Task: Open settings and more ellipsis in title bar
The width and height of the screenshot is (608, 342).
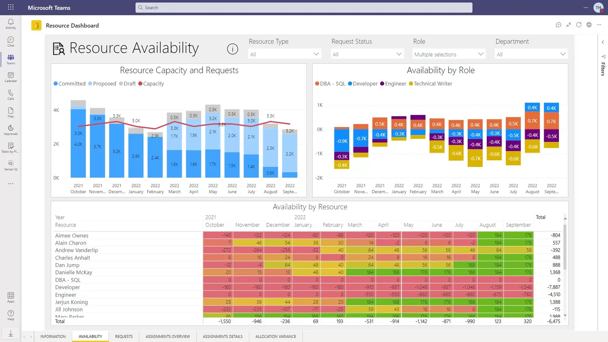Action: pyautogui.click(x=586, y=8)
